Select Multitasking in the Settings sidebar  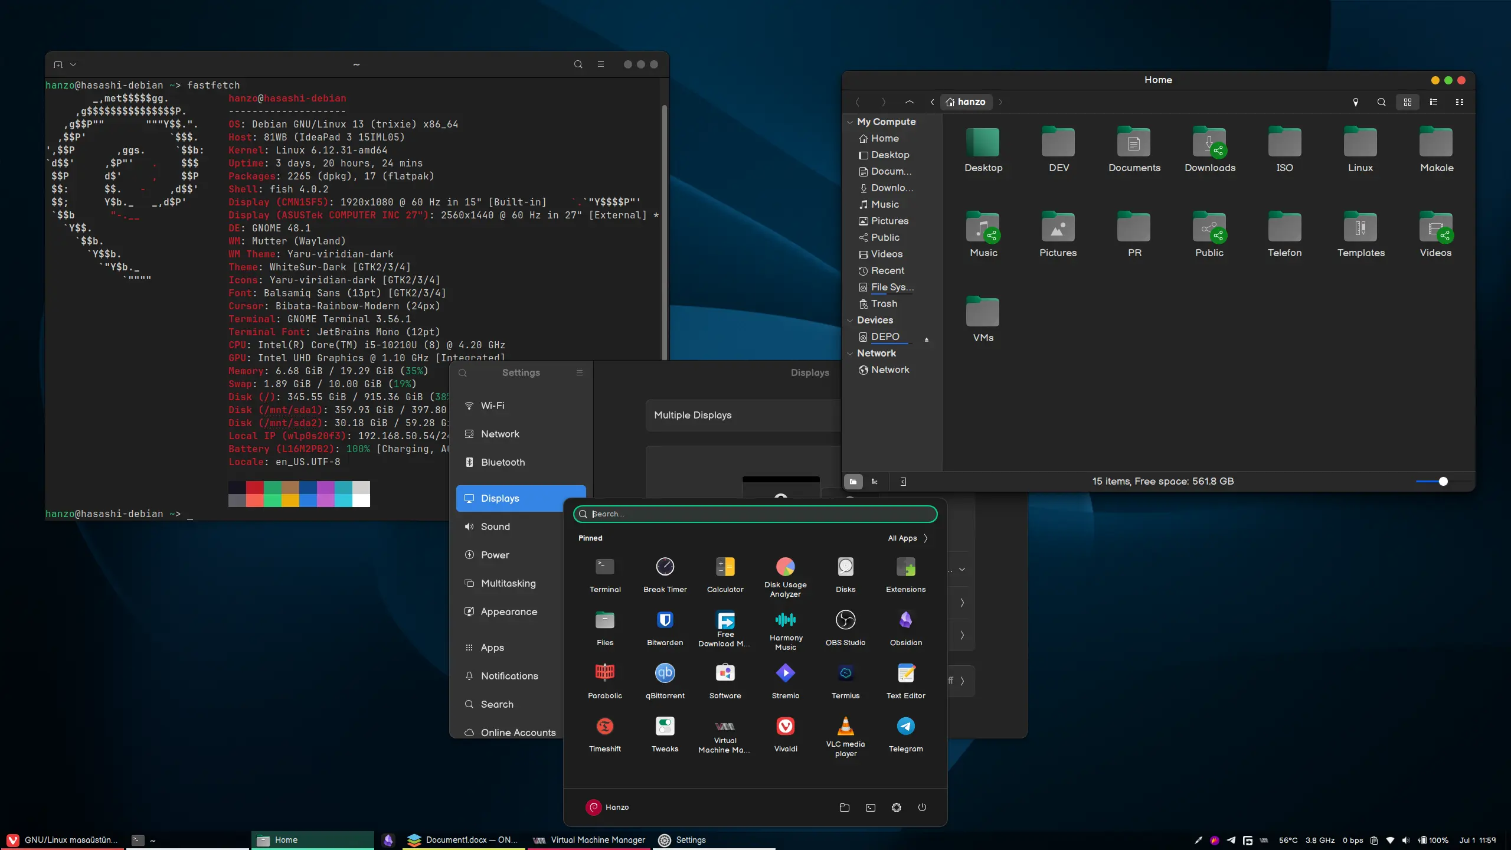[x=509, y=583]
